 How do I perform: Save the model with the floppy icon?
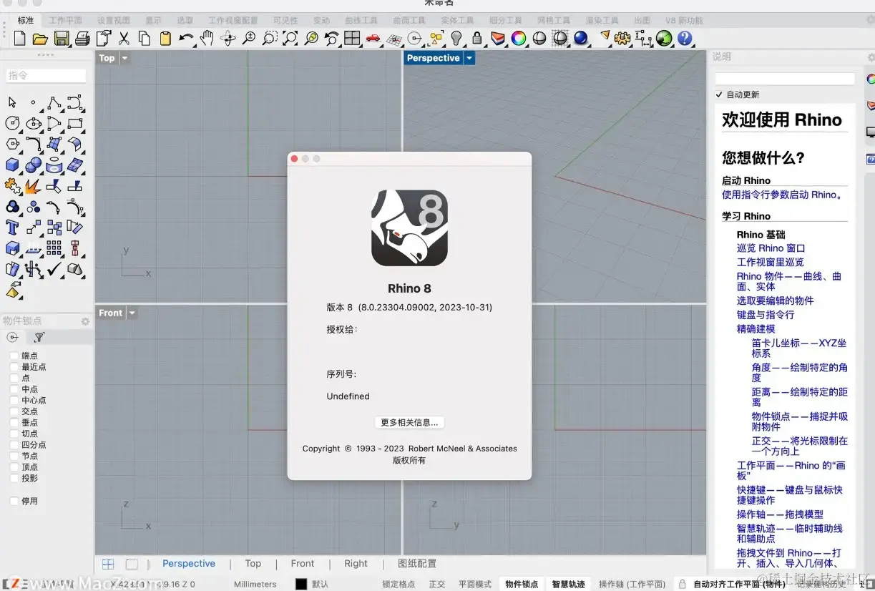click(x=62, y=38)
